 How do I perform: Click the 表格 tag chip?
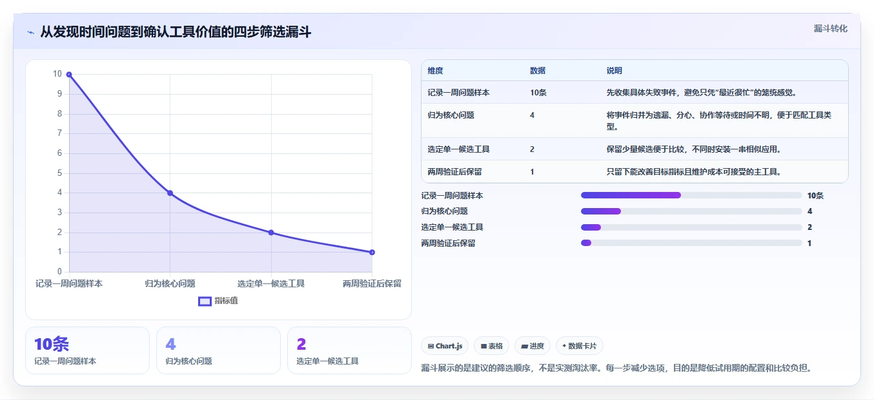[x=492, y=346]
